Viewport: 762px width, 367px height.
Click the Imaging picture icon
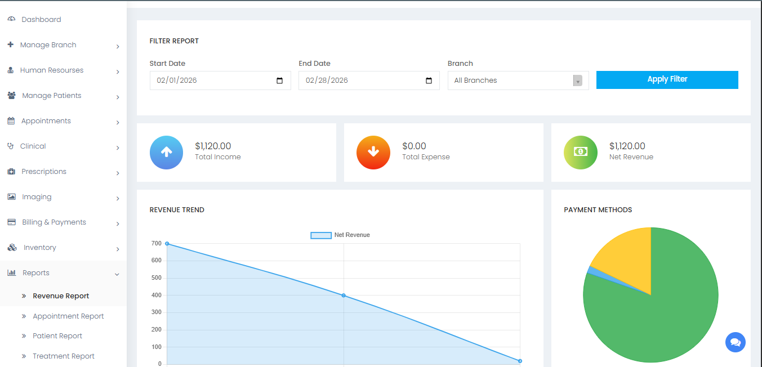(x=11, y=197)
